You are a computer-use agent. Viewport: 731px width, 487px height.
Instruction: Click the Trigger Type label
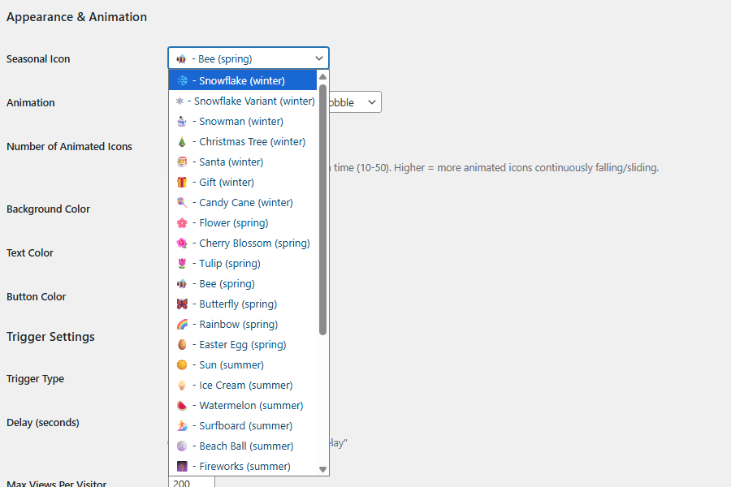click(36, 379)
